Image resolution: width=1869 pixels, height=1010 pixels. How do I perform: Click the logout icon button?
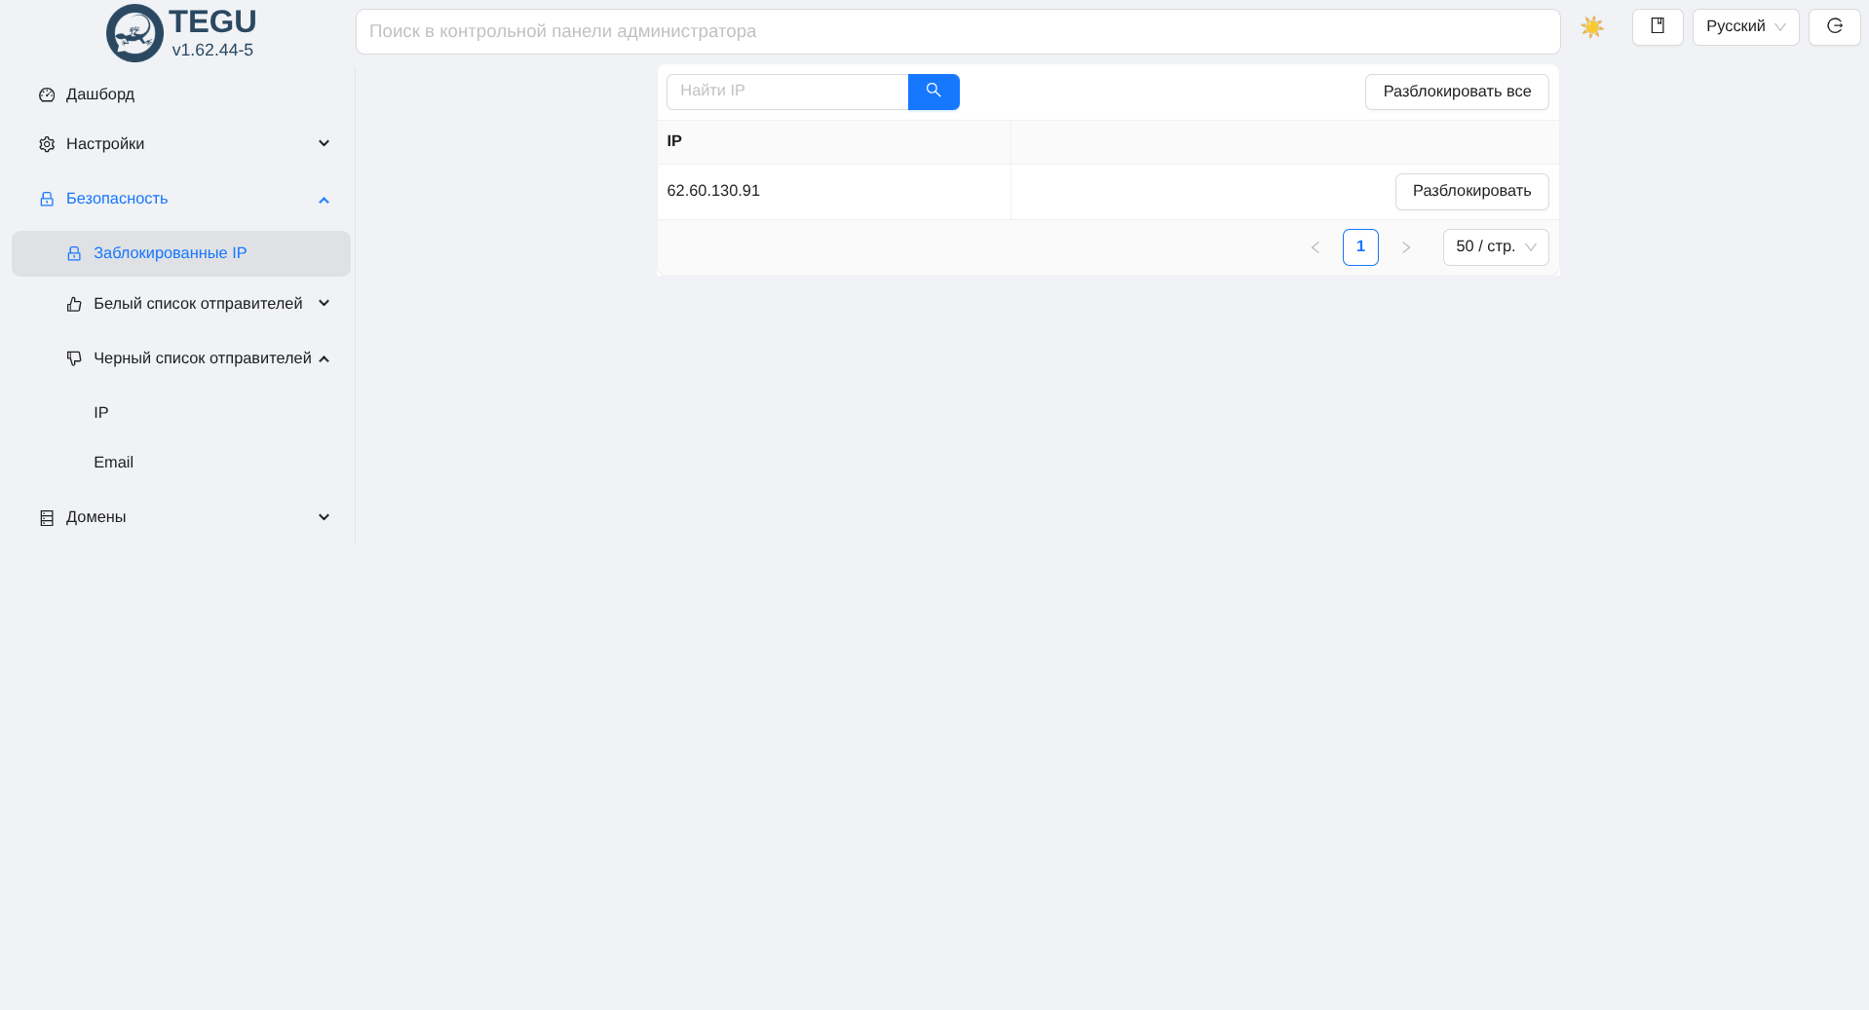(1834, 26)
